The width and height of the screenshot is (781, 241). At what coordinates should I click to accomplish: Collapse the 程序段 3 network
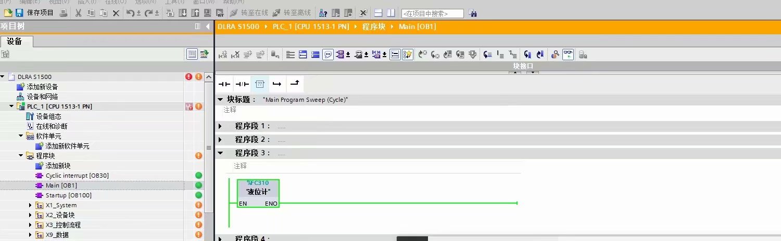pyautogui.click(x=220, y=153)
